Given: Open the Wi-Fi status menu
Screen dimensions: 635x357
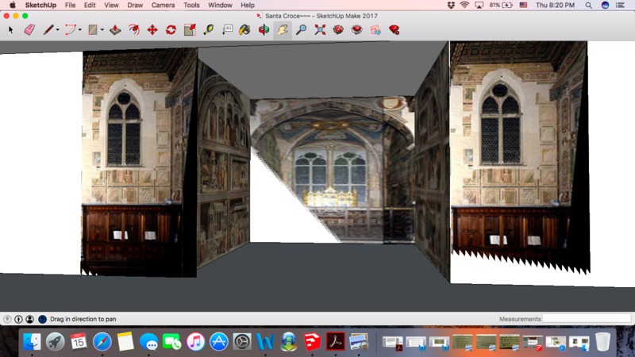Looking at the screenshot, I should tap(464, 6).
